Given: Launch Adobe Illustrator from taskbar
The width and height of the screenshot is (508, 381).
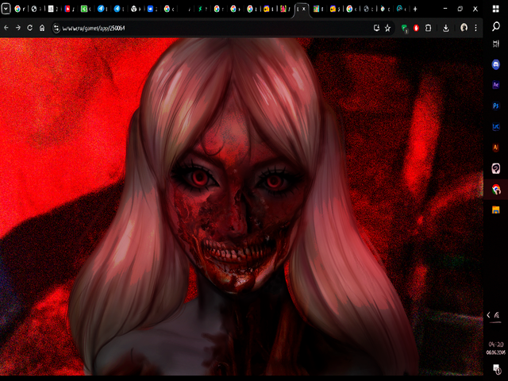Looking at the screenshot, I should click(496, 147).
